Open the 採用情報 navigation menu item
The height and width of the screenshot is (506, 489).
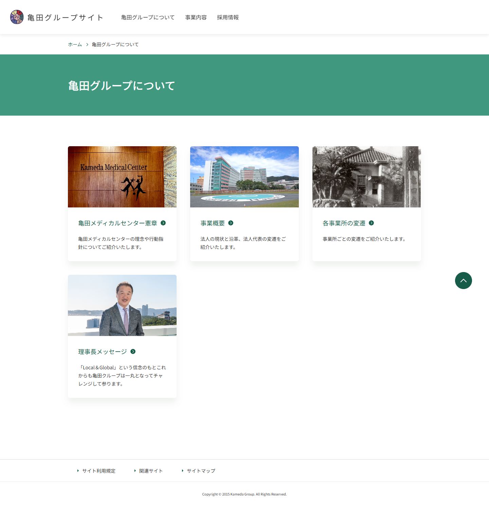(x=228, y=17)
